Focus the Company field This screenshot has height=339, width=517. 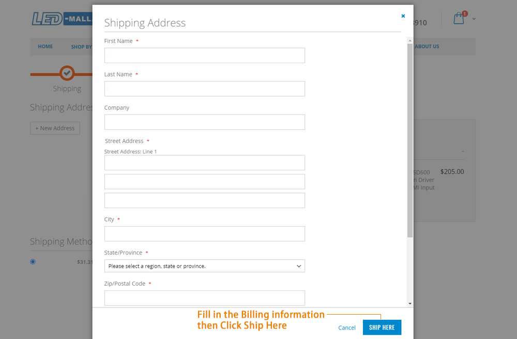pyautogui.click(x=204, y=122)
